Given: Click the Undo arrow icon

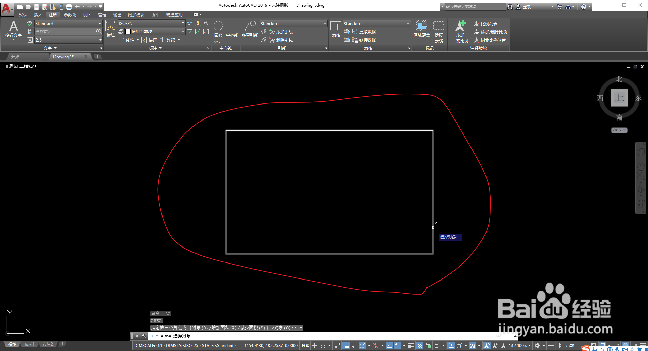Looking at the screenshot, I should click(78, 6).
